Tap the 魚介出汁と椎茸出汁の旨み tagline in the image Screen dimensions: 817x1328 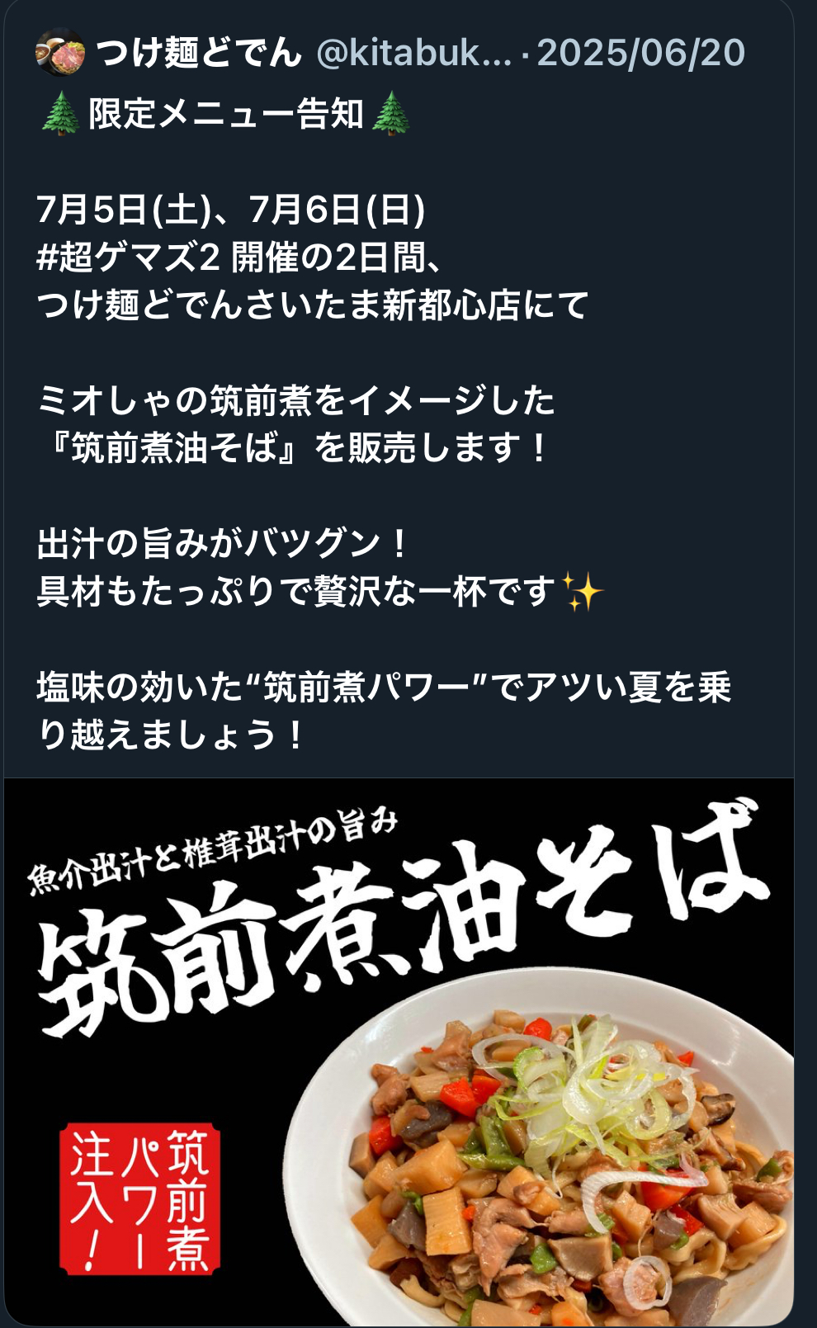(x=213, y=850)
